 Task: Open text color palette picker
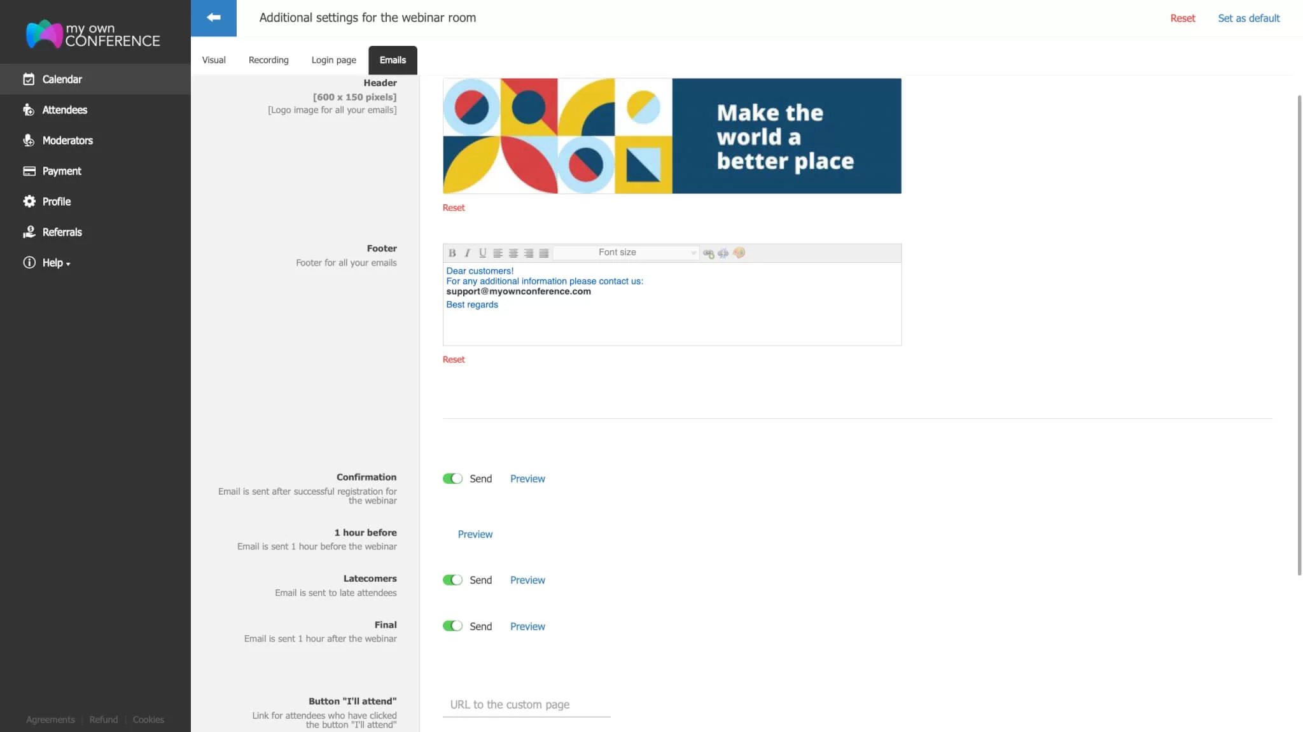click(x=739, y=253)
